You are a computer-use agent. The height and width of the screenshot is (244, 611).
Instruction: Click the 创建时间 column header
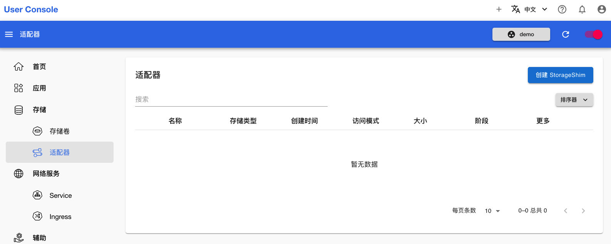305,121
